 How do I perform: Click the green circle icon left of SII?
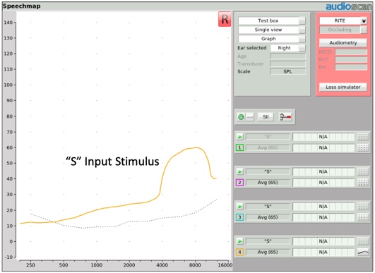click(x=241, y=117)
